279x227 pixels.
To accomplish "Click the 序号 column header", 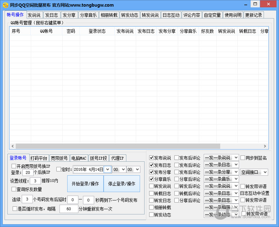I will 20,31.
